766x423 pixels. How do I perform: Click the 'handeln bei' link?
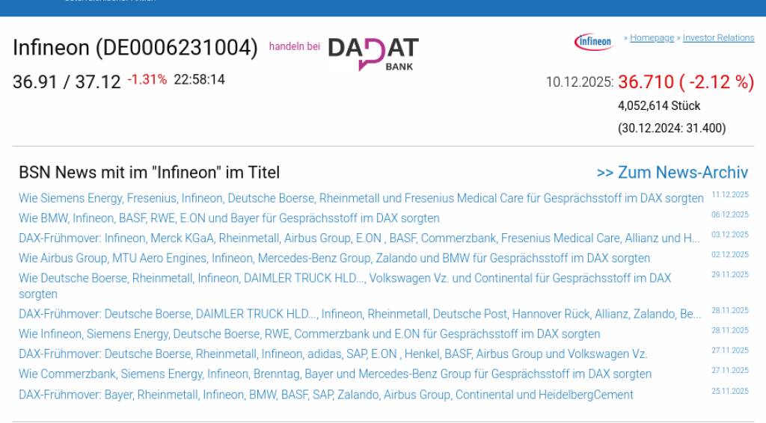tap(295, 46)
